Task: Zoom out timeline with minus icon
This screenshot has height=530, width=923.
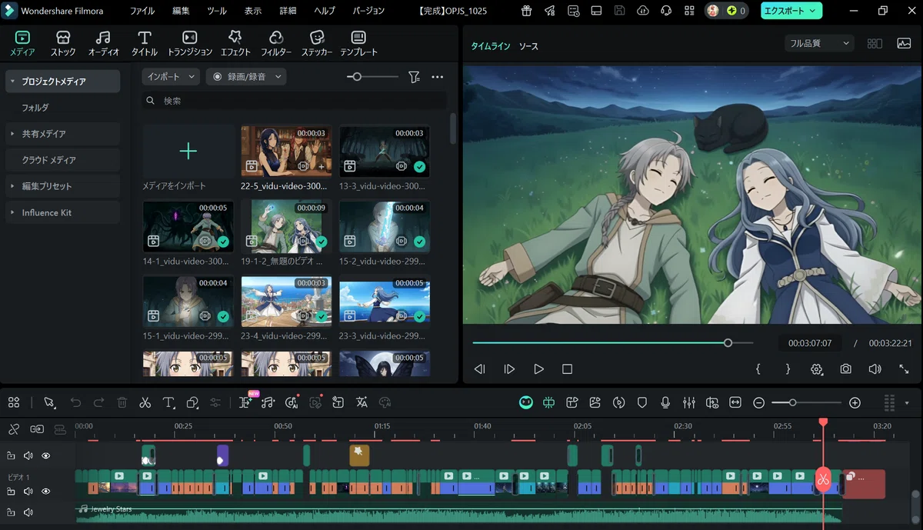Action: pos(758,402)
